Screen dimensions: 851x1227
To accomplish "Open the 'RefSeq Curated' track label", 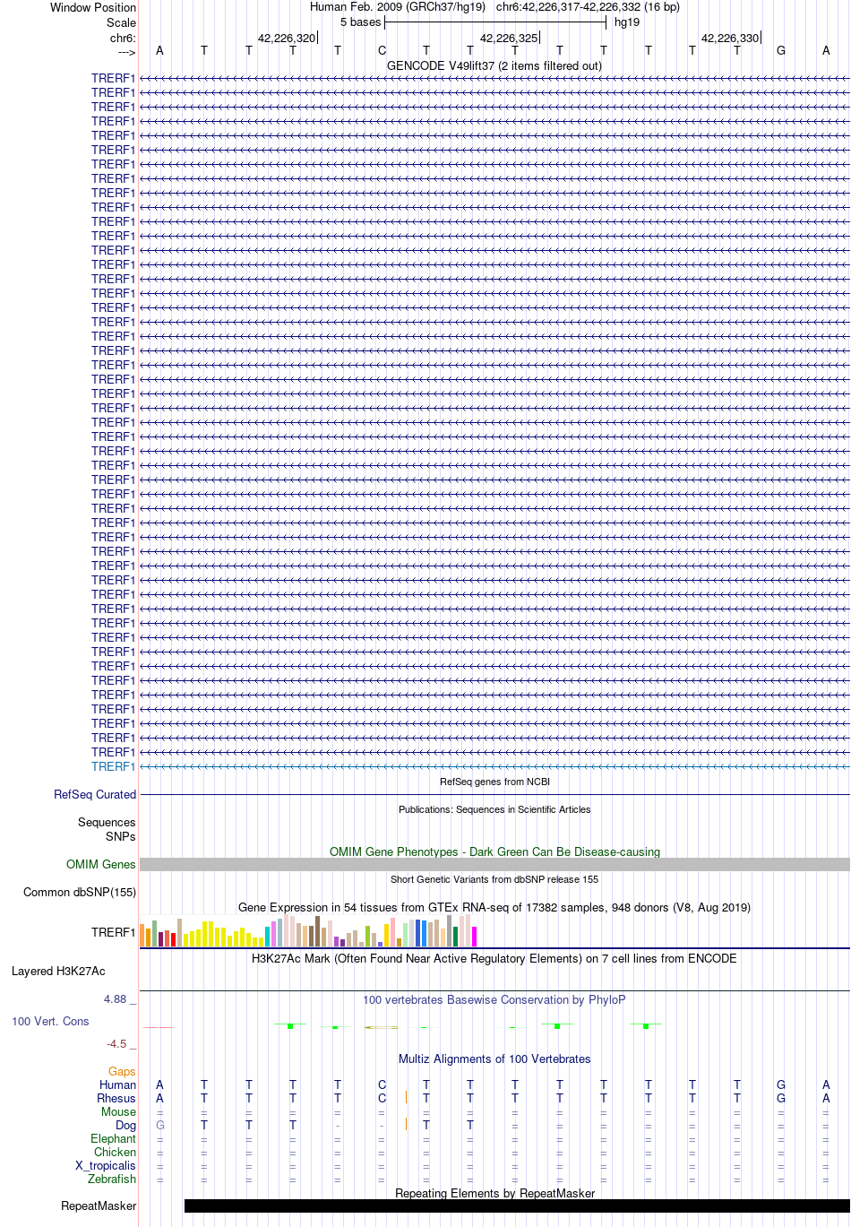I will click(x=95, y=794).
